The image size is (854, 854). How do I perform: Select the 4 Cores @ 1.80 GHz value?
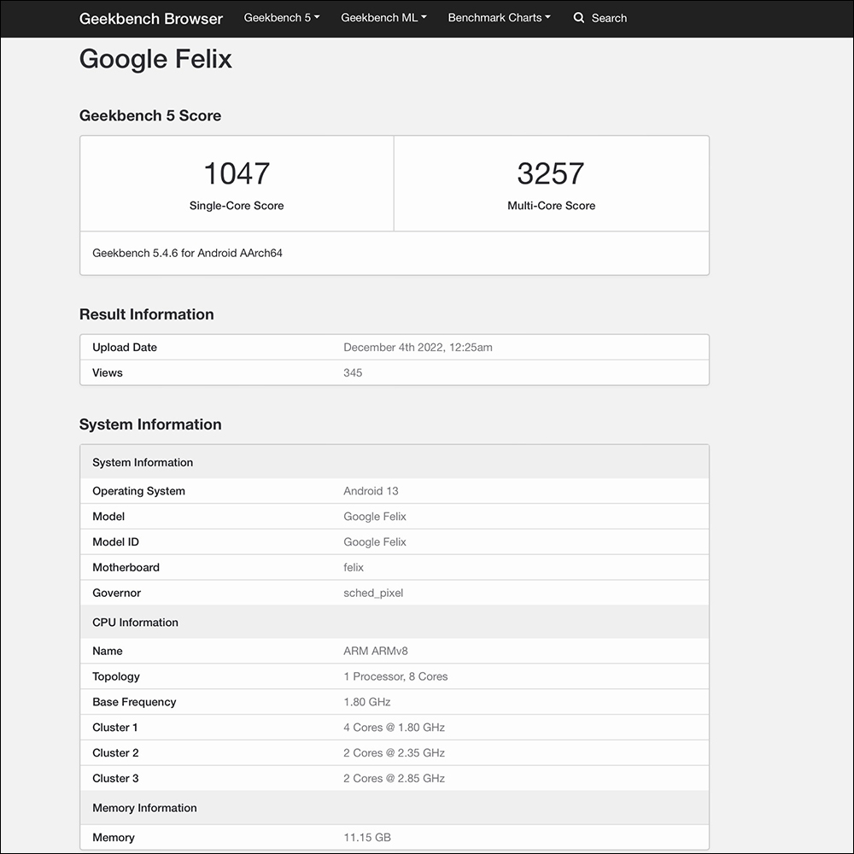point(394,727)
